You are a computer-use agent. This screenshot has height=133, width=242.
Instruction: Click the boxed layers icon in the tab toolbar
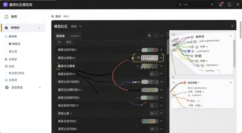[x=149, y=36]
